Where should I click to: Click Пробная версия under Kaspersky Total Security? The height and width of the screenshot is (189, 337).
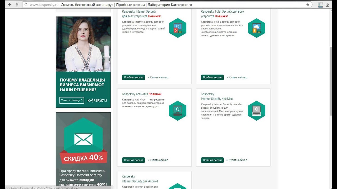click(x=212, y=77)
